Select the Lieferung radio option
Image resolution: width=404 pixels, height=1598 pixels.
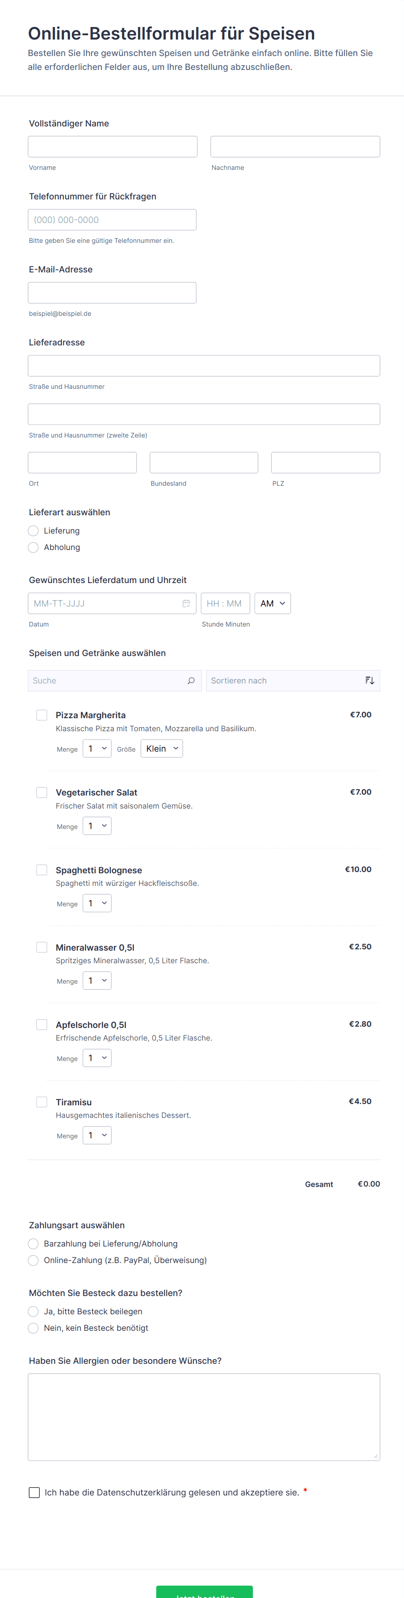(x=33, y=531)
